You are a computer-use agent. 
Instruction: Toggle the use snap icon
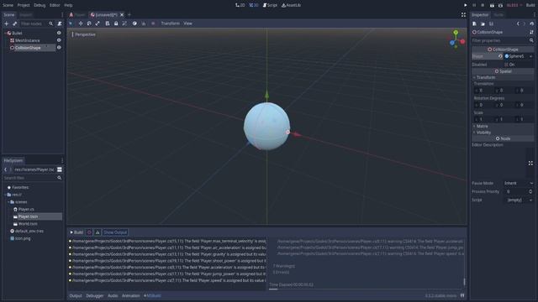point(144,23)
